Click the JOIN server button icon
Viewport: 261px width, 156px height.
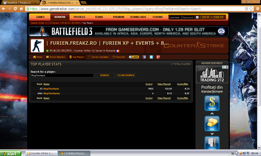tap(134, 57)
